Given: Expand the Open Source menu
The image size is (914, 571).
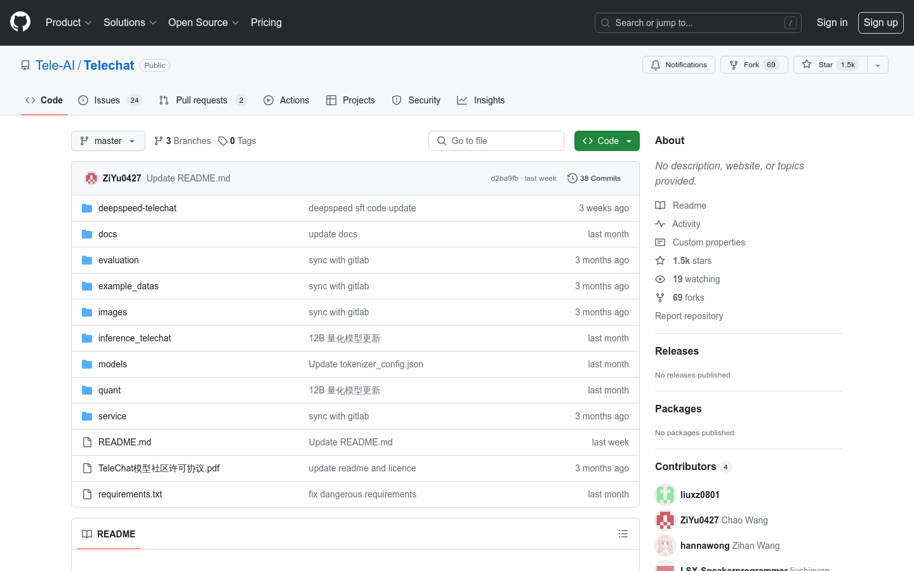Looking at the screenshot, I should pyautogui.click(x=203, y=22).
